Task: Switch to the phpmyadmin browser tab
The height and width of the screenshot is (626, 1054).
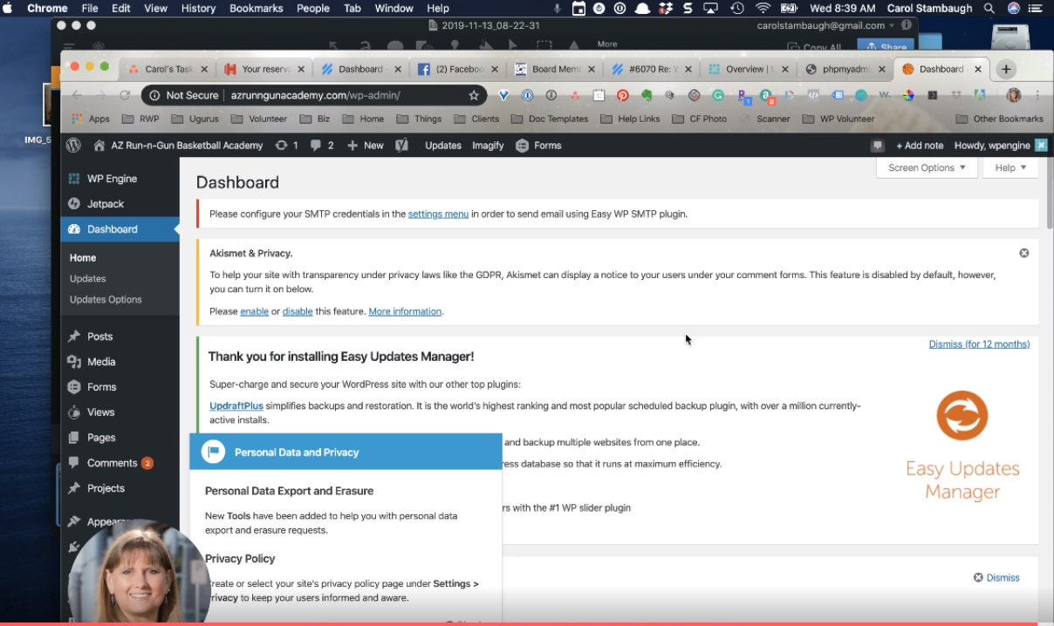Action: (x=845, y=69)
